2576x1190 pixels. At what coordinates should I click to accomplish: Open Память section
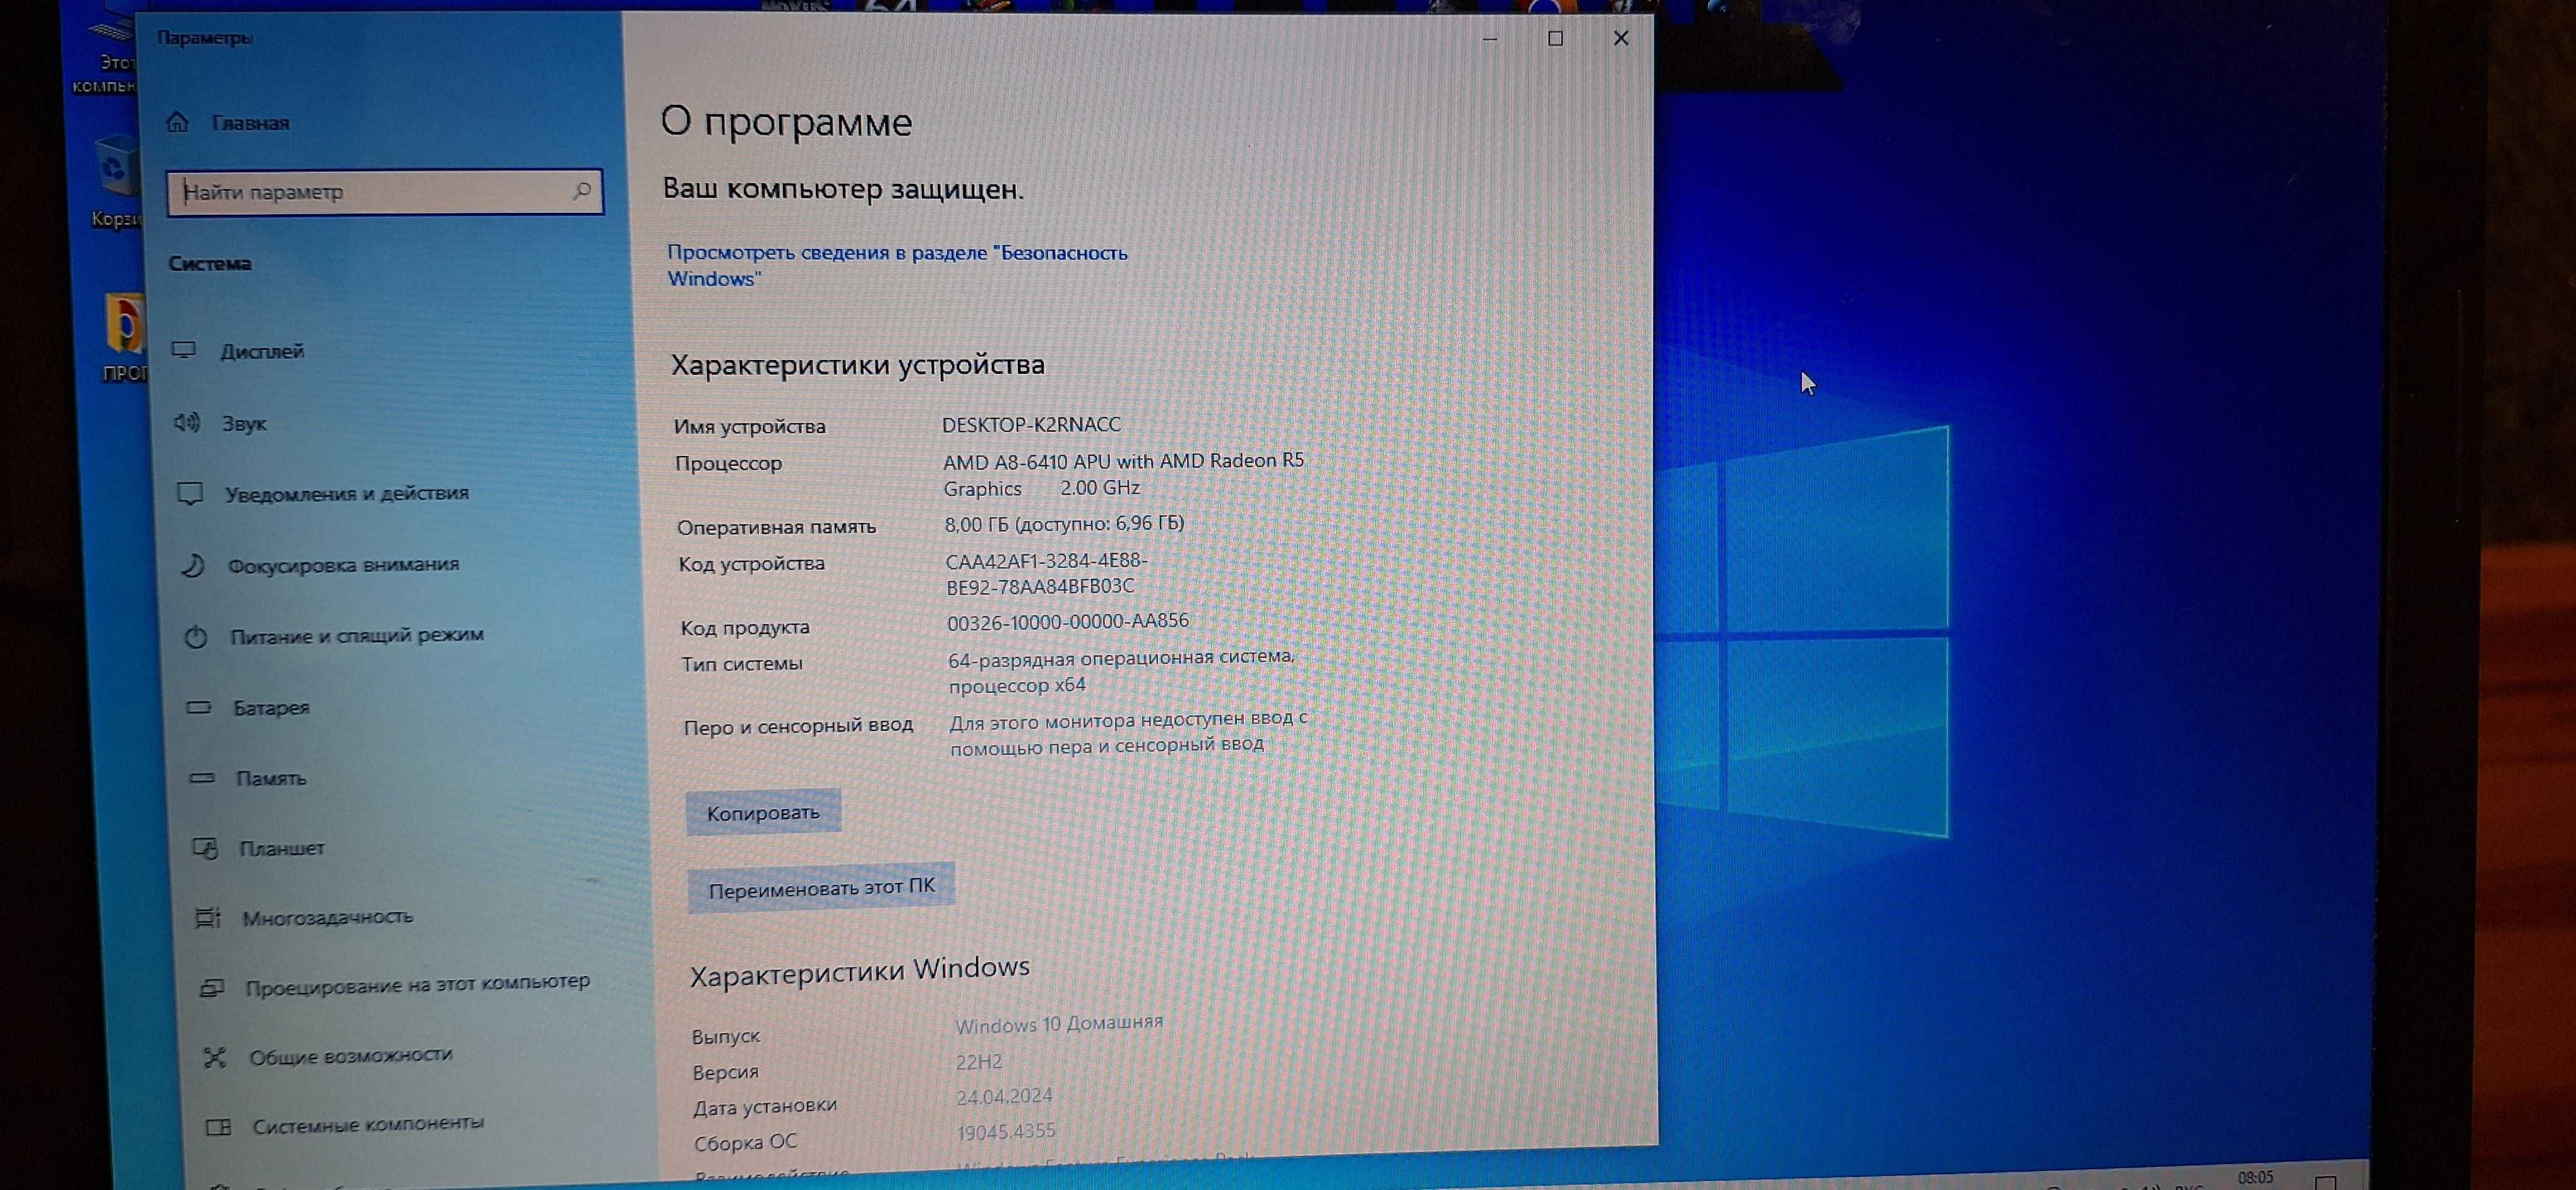[271, 778]
